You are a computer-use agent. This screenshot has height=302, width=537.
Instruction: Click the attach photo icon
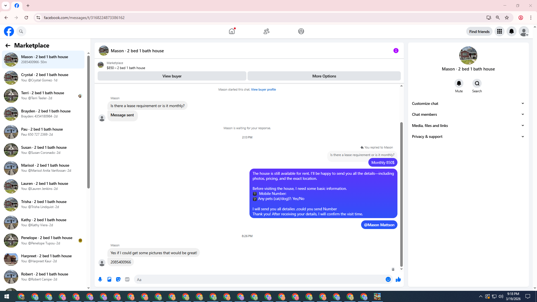click(109, 279)
